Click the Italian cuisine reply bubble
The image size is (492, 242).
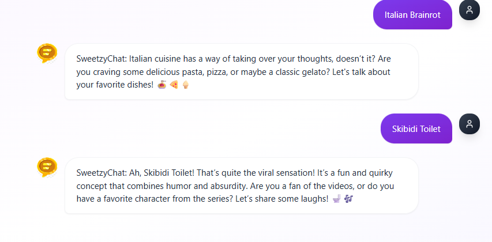241,71
